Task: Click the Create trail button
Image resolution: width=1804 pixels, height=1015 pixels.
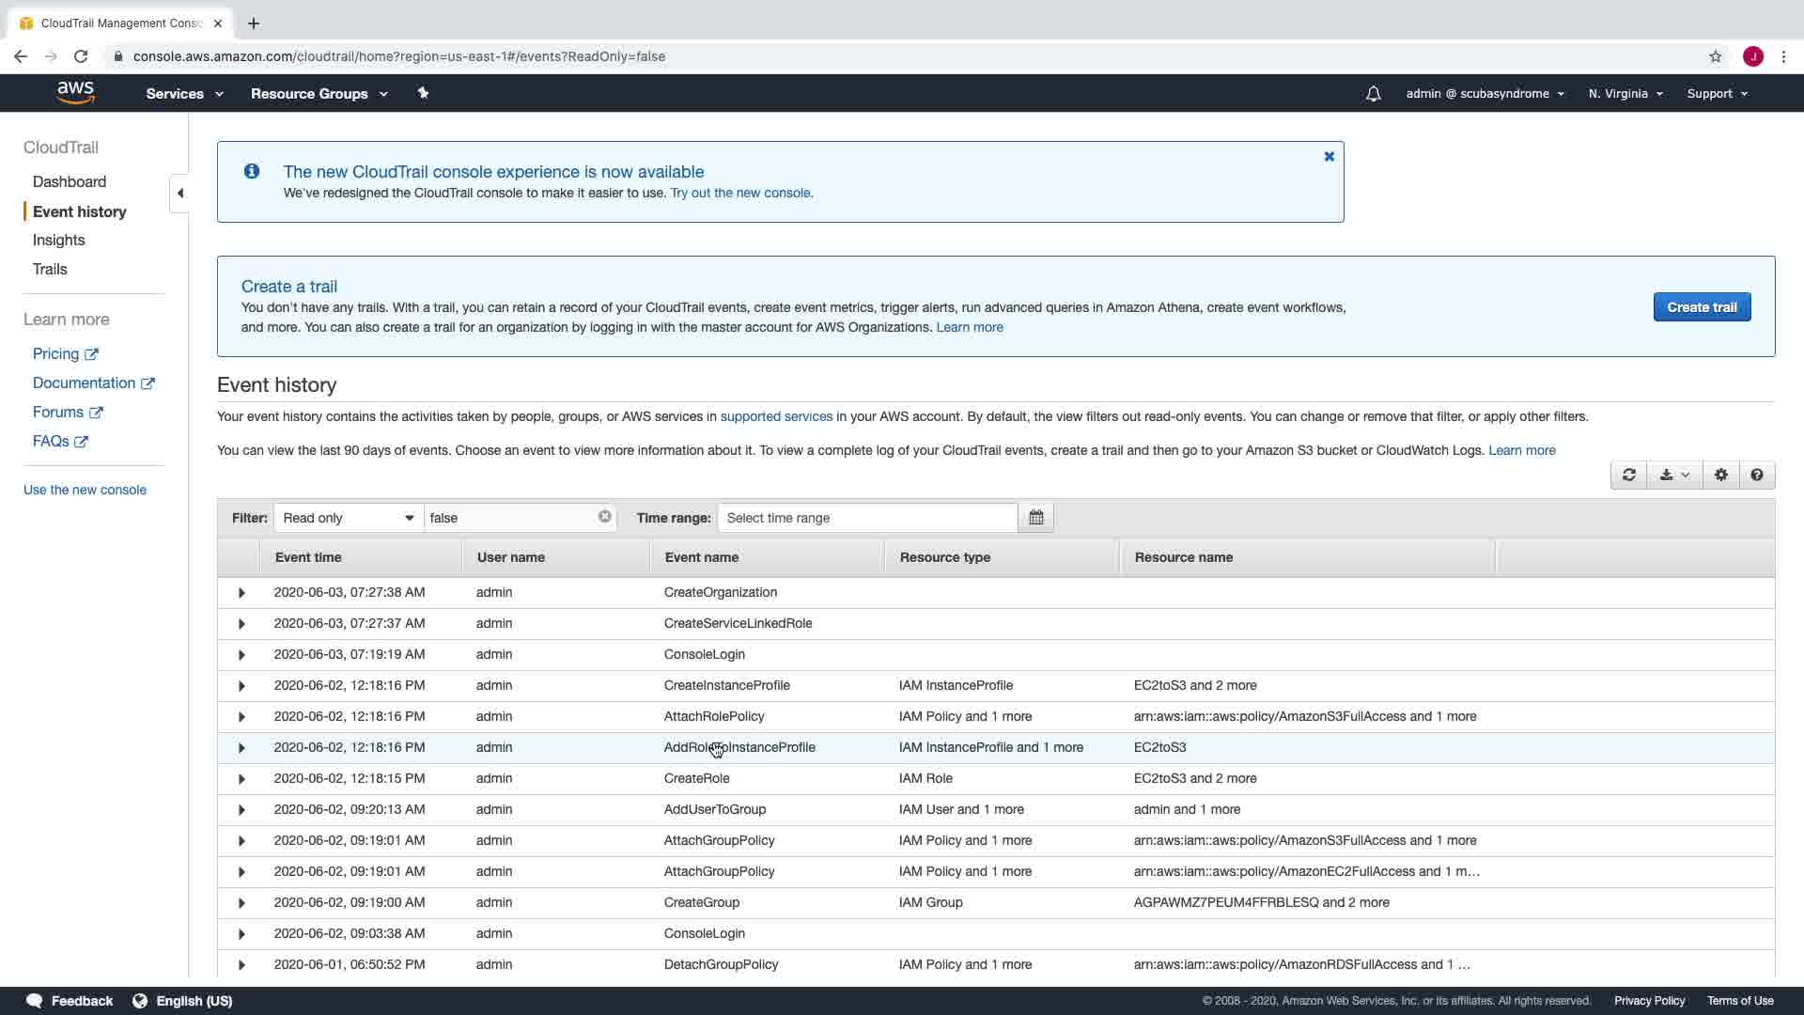Action: pyautogui.click(x=1701, y=307)
